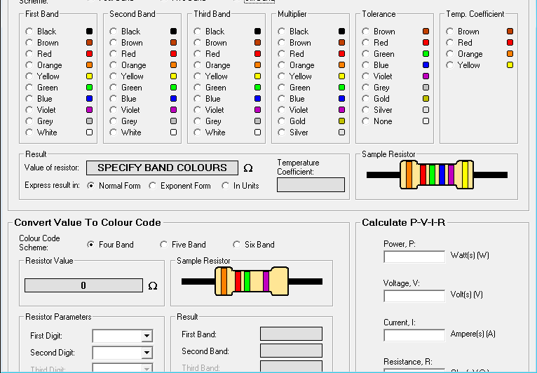Click the Calculate P-V-I-R heading

point(403,223)
